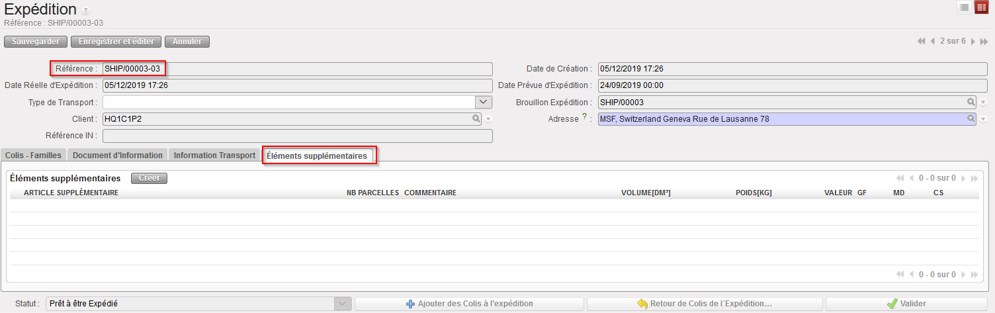Click the Valider button
This screenshot has height=313, width=995.
point(906,304)
